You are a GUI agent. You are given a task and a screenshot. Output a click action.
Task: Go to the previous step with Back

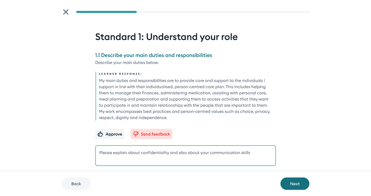(x=76, y=184)
